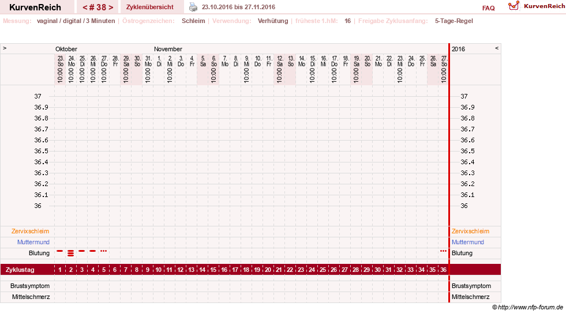The image size is (566, 314).
Task: Click the printer icon beside the date range
Action: coord(193,7)
